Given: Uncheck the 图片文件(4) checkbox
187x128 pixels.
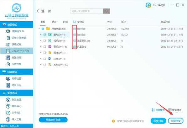Looking at the screenshot, I should (44, 35).
